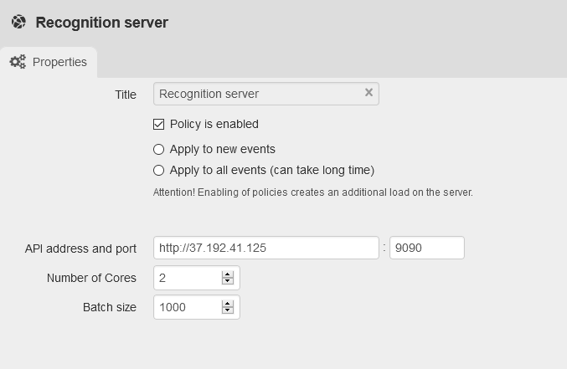Increase Number of Cores with up arrow
Viewport: 567px width, 369px height.
tap(227, 274)
